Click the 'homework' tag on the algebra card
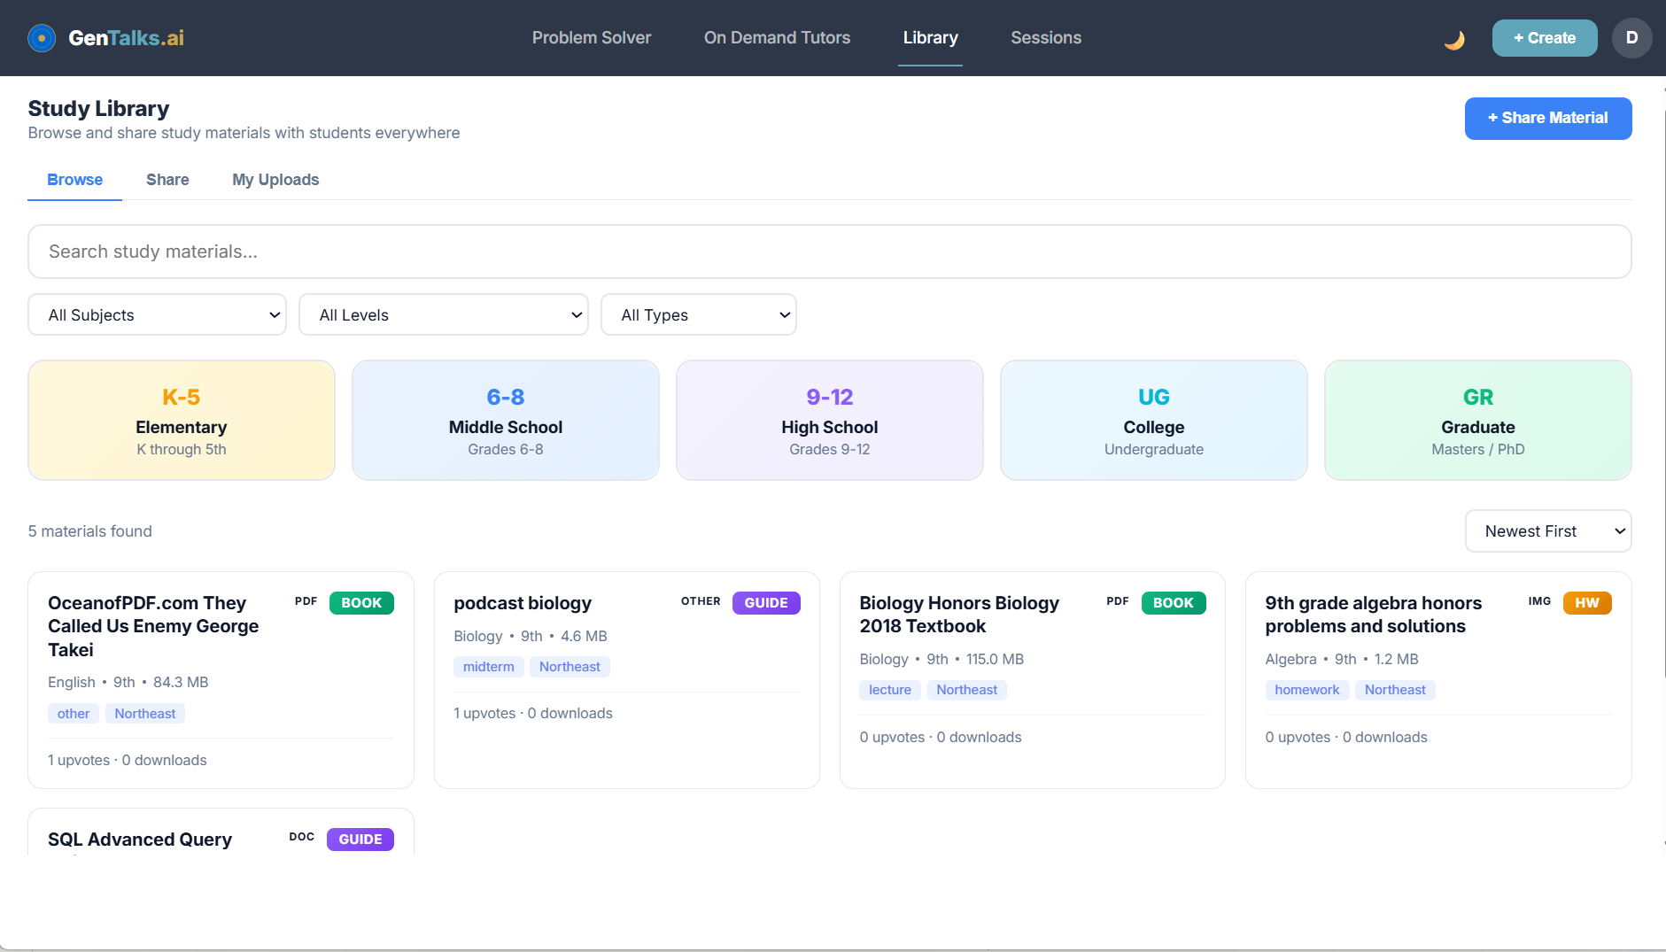The image size is (1666, 952). pos(1307,690)
